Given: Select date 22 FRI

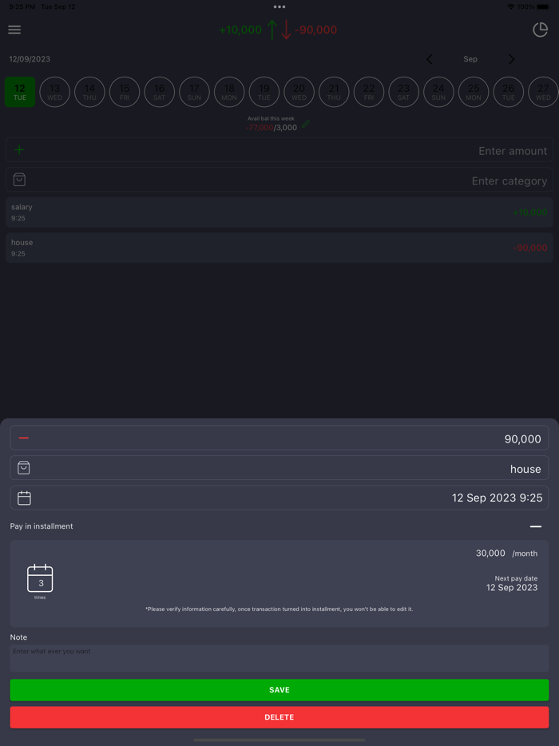Looking at the screenshot, I should (x=369, y=92).
